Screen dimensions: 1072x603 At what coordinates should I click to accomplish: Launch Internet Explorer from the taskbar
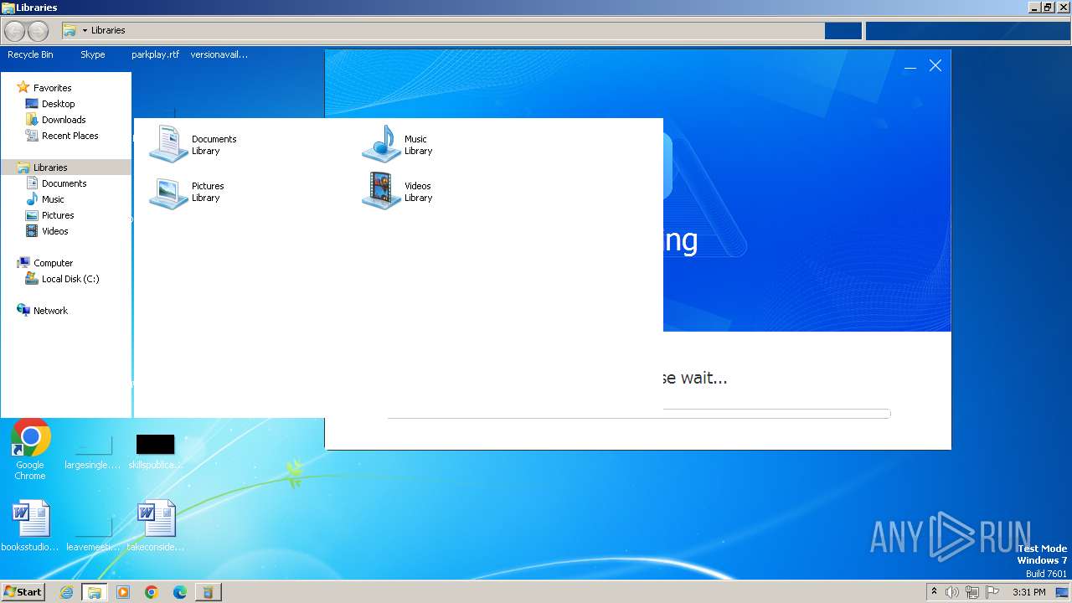(x=66, y=592)
